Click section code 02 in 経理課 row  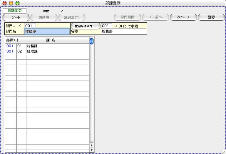[x=21, y=51]
